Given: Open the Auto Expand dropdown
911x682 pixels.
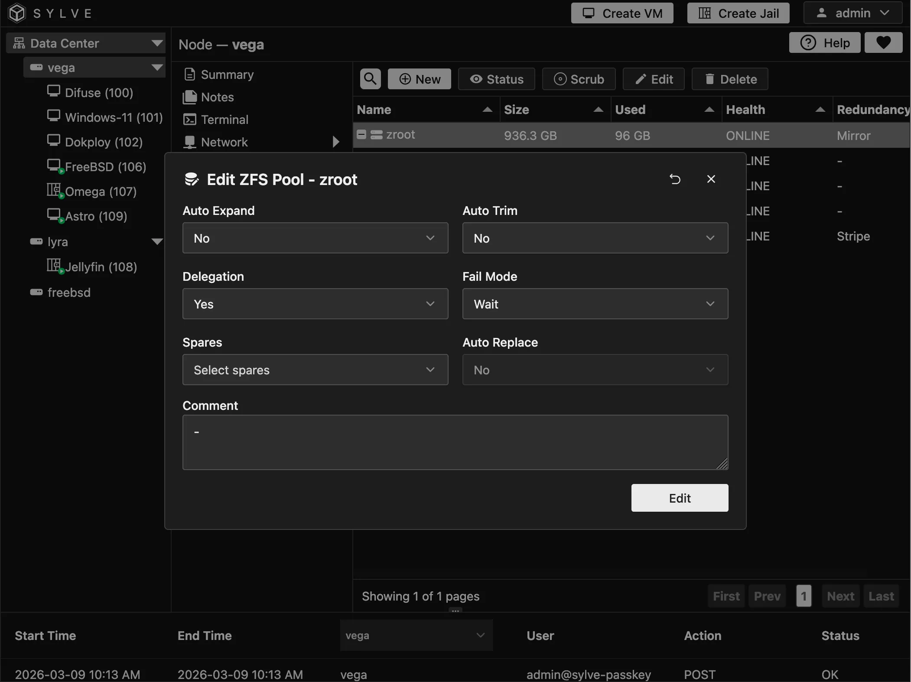Looking at the screenshot, I should (x=315, y=238).
